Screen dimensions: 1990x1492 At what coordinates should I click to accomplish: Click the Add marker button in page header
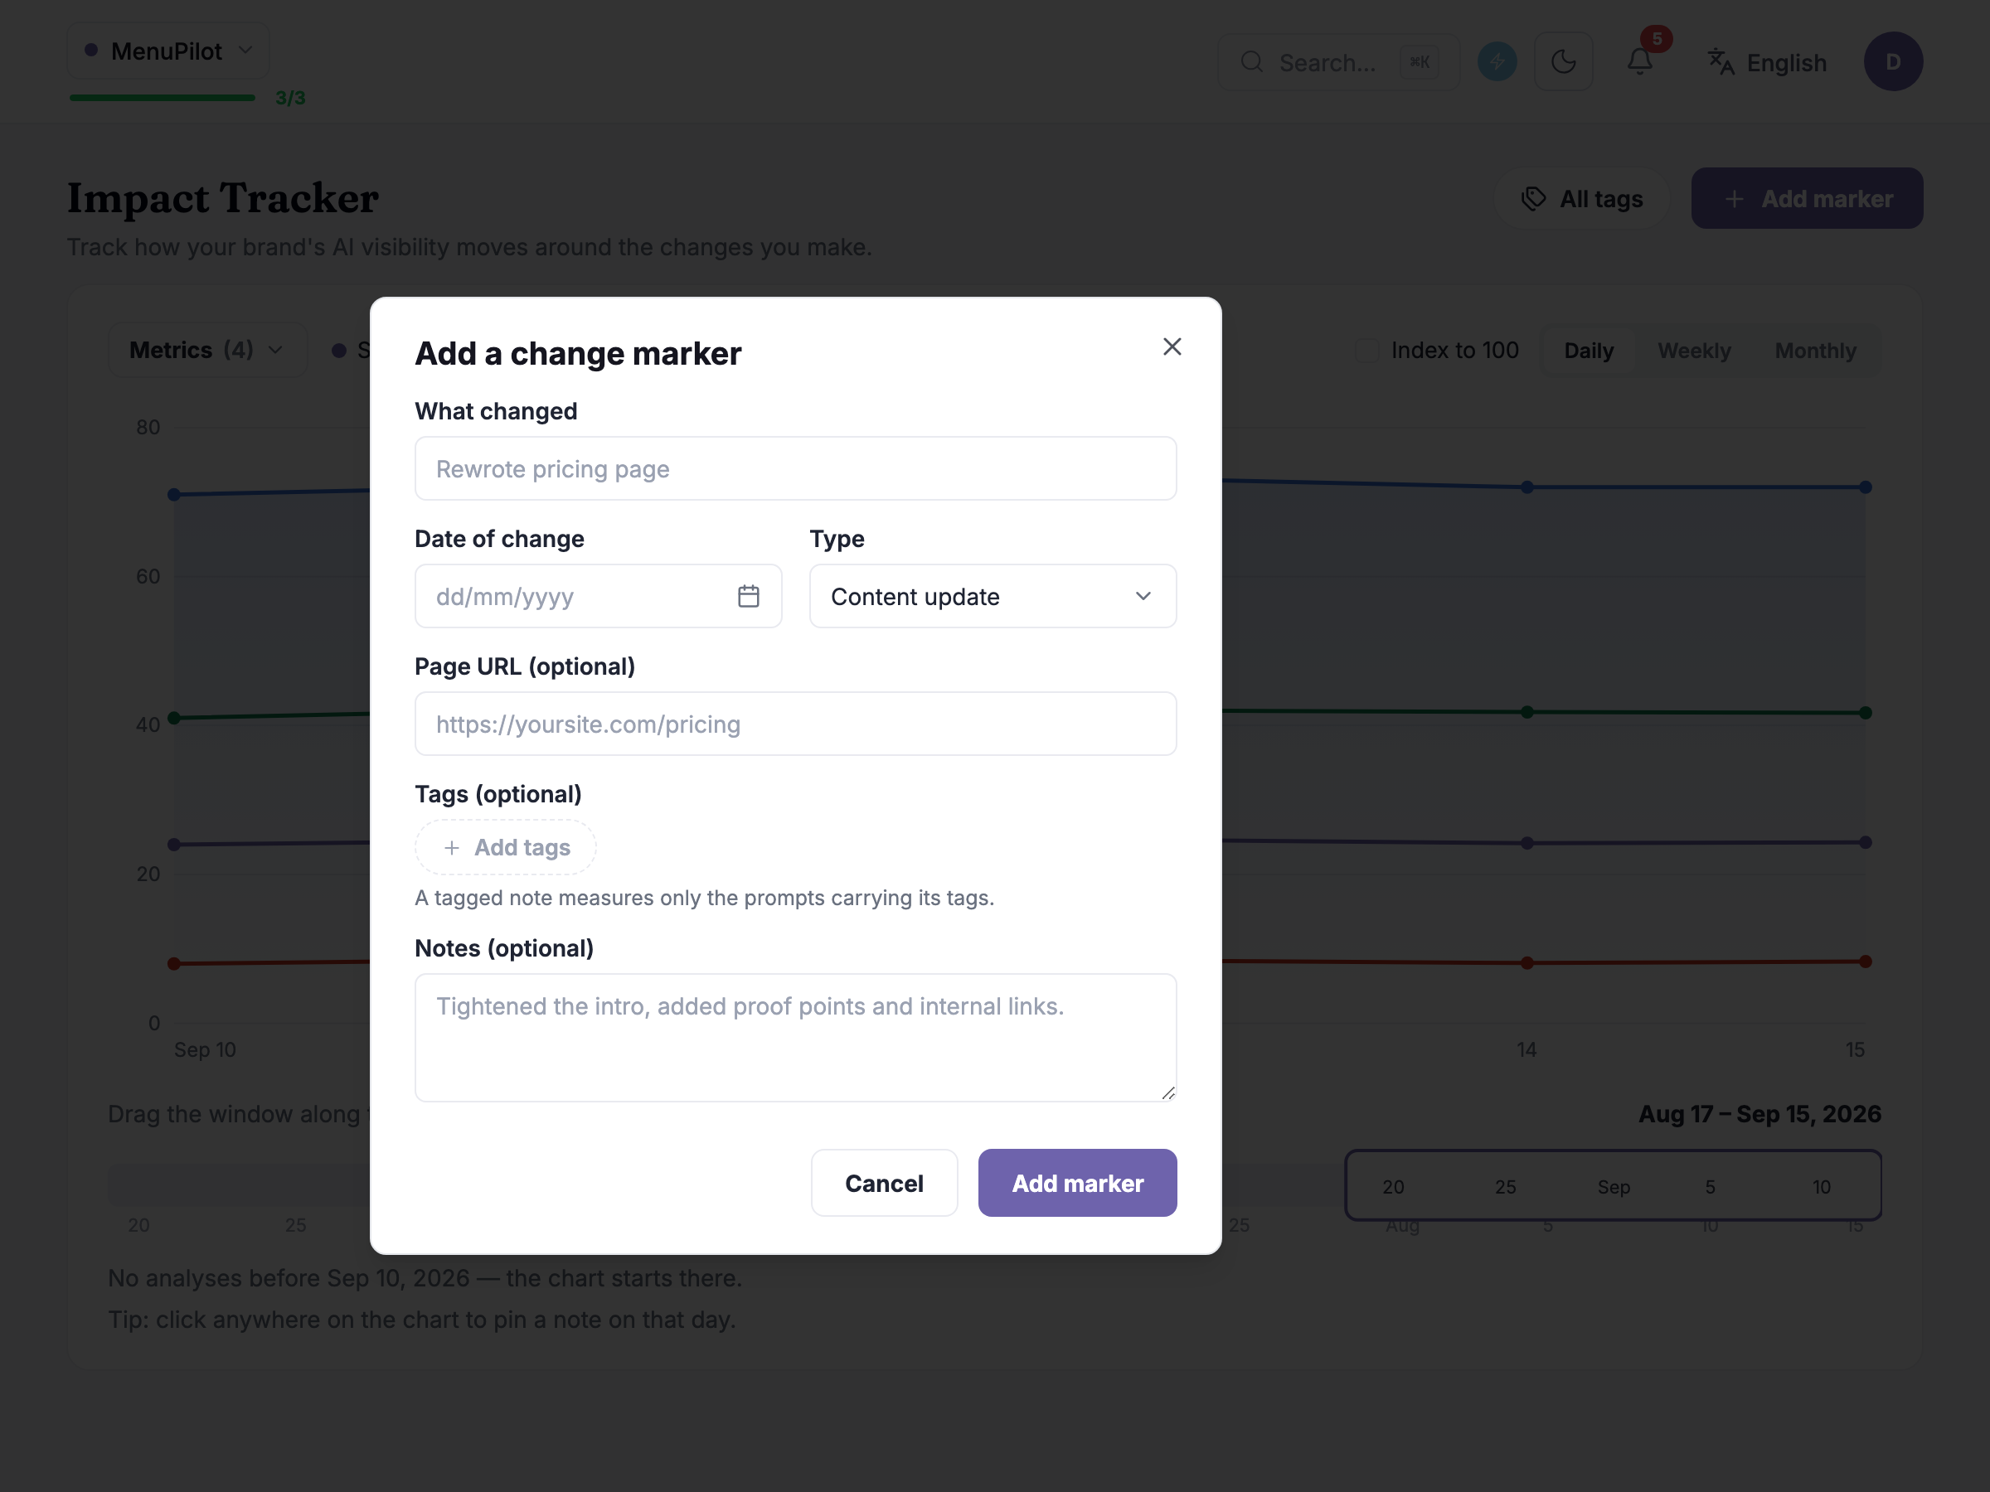[x=1807, y=199]
